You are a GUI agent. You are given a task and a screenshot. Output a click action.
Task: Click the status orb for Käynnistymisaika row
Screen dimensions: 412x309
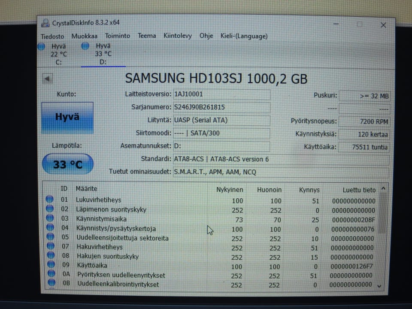(x=50, y=218)
